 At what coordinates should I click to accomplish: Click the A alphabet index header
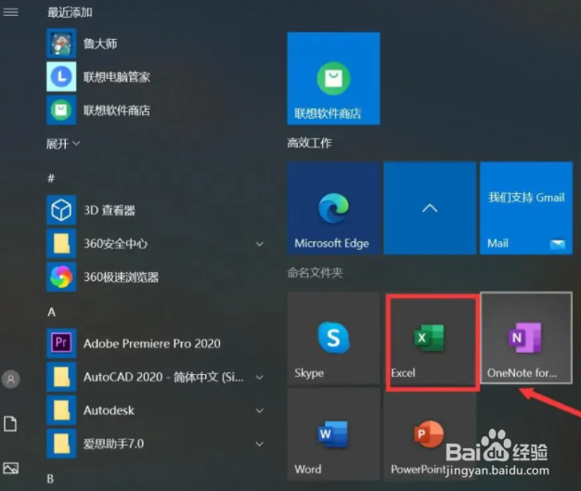click(x=51, y=313)
